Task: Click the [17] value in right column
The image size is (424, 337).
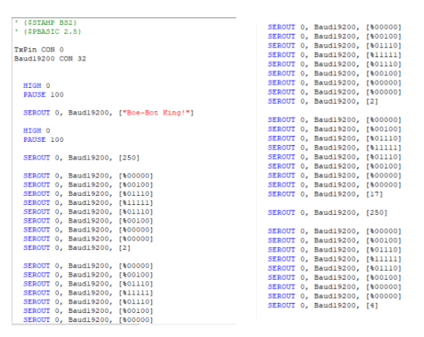Action: coord(374,194)
